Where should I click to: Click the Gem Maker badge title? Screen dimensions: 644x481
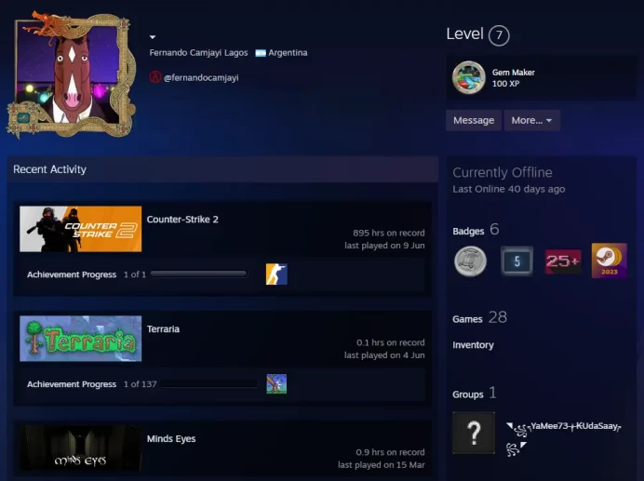coord(514,73)
